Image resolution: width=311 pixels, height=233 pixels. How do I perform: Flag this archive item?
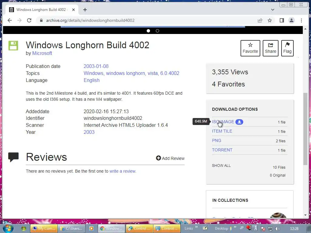(287, 48)
